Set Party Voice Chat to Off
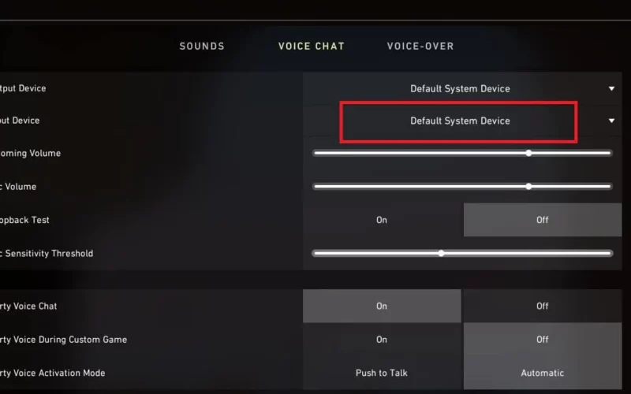 (543, 306)
